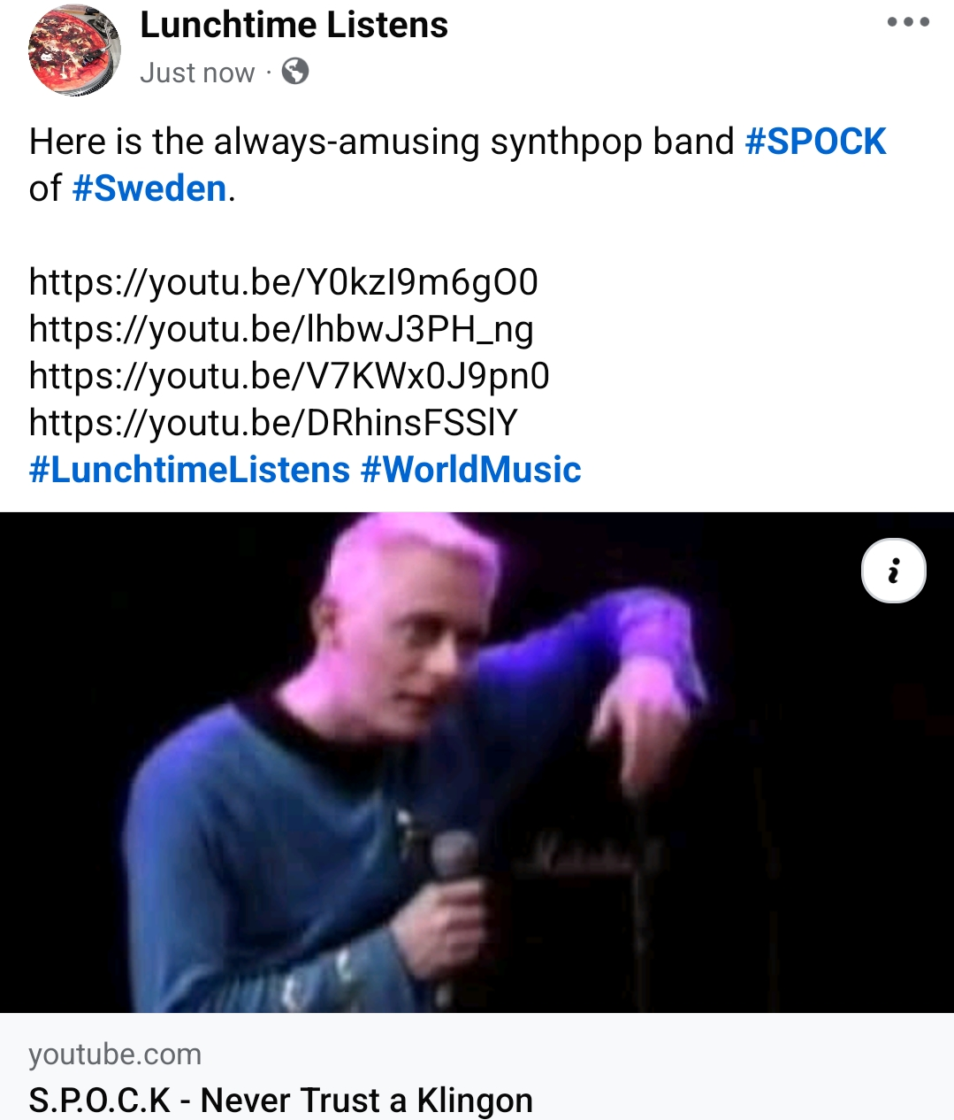Tap the youtube.com source label
Viewport: 954px width, 1120px height.
pos(115,1055)
